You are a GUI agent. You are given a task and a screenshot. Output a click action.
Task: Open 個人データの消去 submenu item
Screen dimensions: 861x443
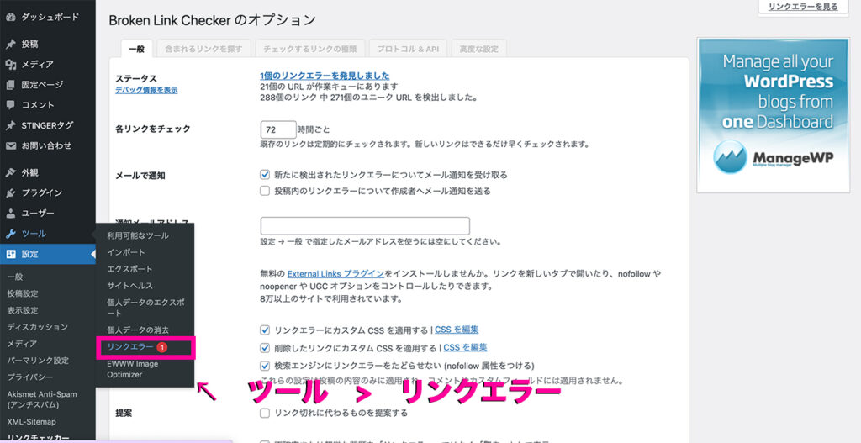click(138, 330)
